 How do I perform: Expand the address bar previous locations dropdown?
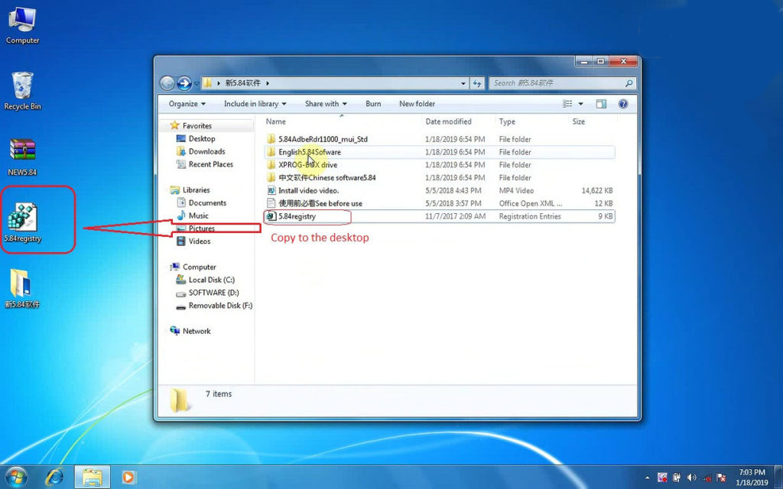pos(463,83)
